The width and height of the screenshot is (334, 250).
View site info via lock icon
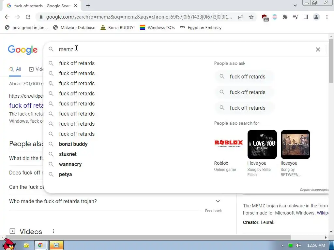(41, 17)
